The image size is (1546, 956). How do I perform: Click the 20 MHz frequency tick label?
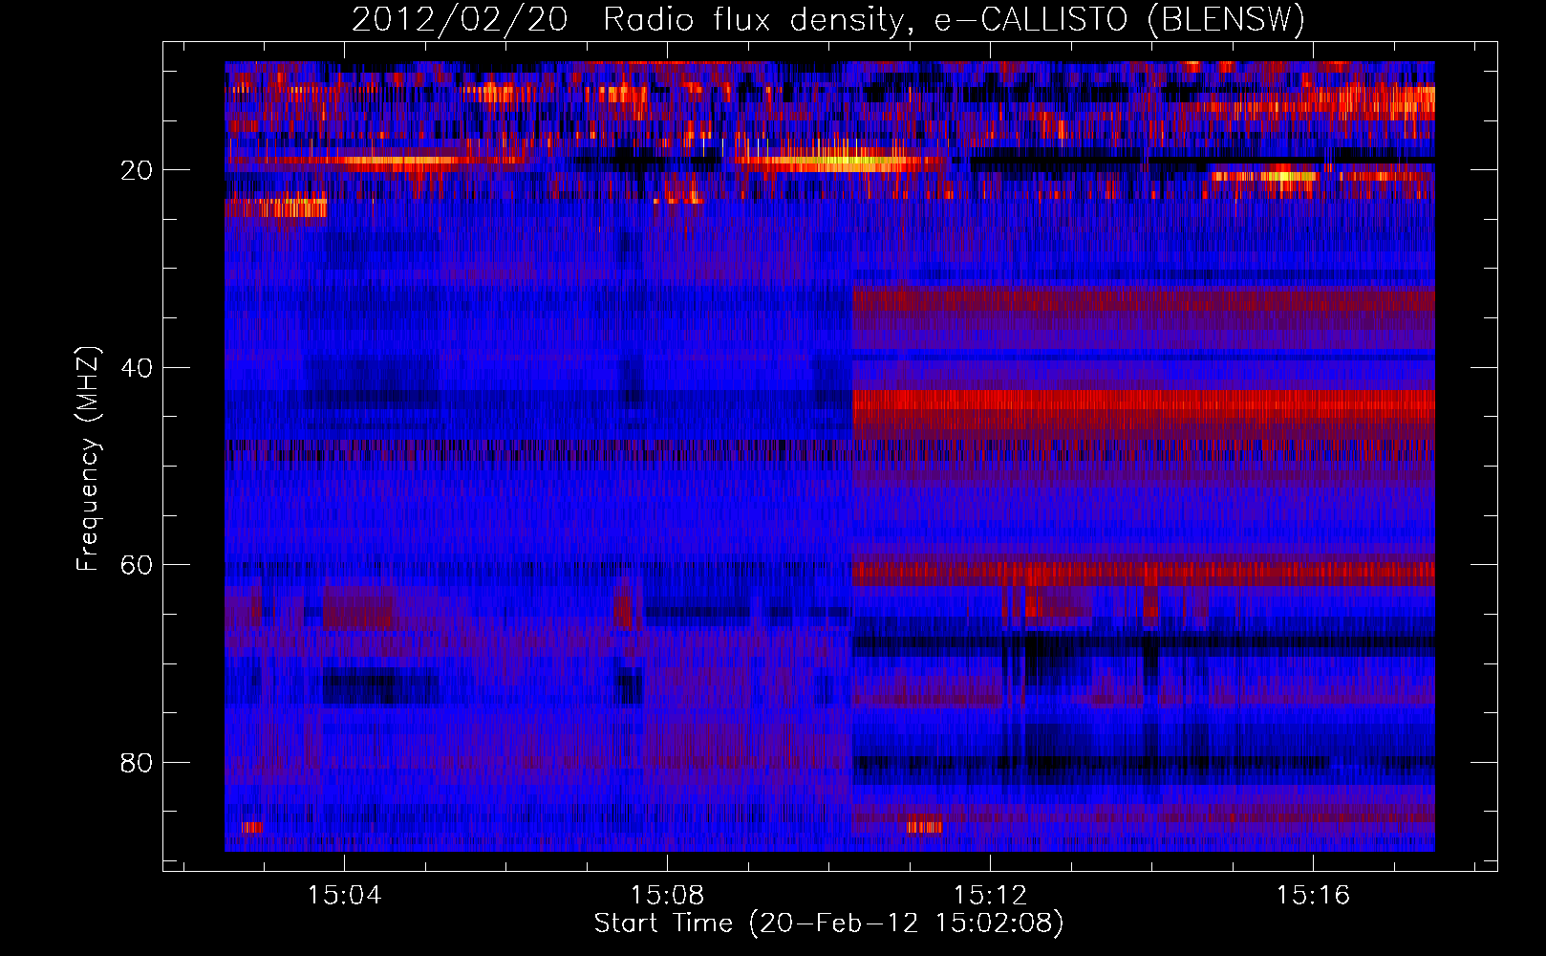click(x=137, y=170)
